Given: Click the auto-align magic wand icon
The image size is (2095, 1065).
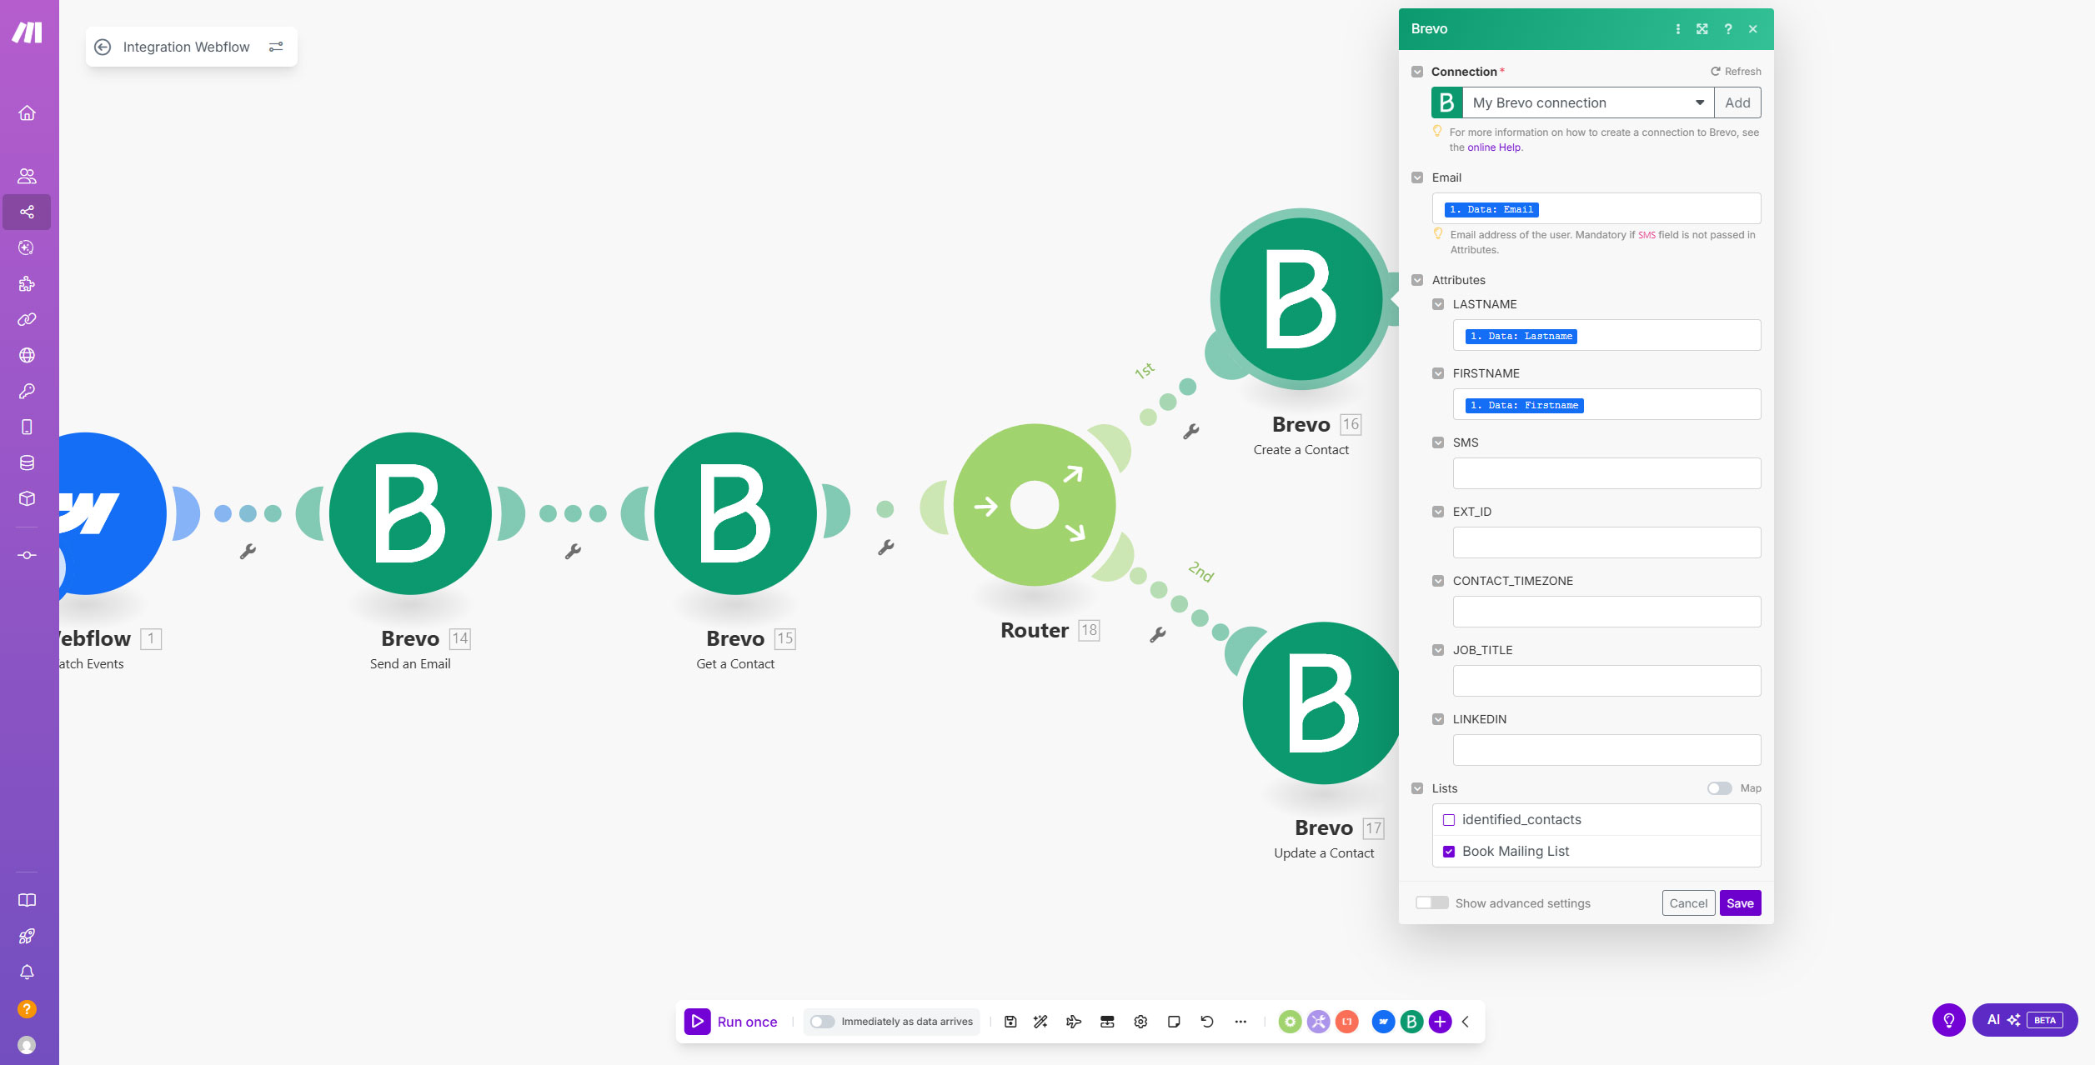Looking at the screenshot, I should click(x=1040, y=1022).
